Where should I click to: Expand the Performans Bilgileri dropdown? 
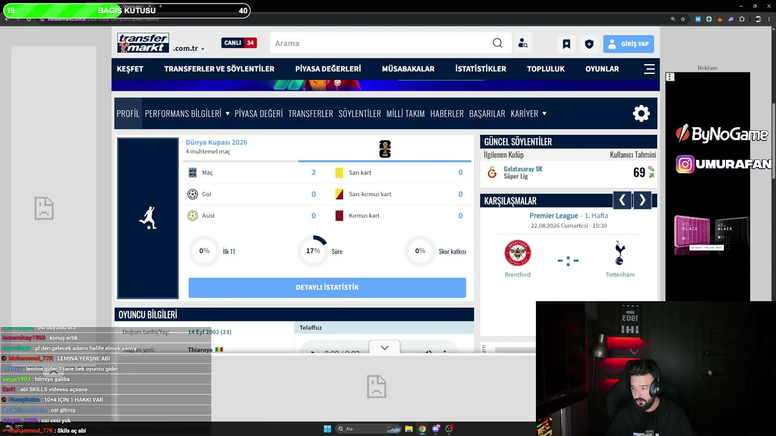click(x=187, y=113)
